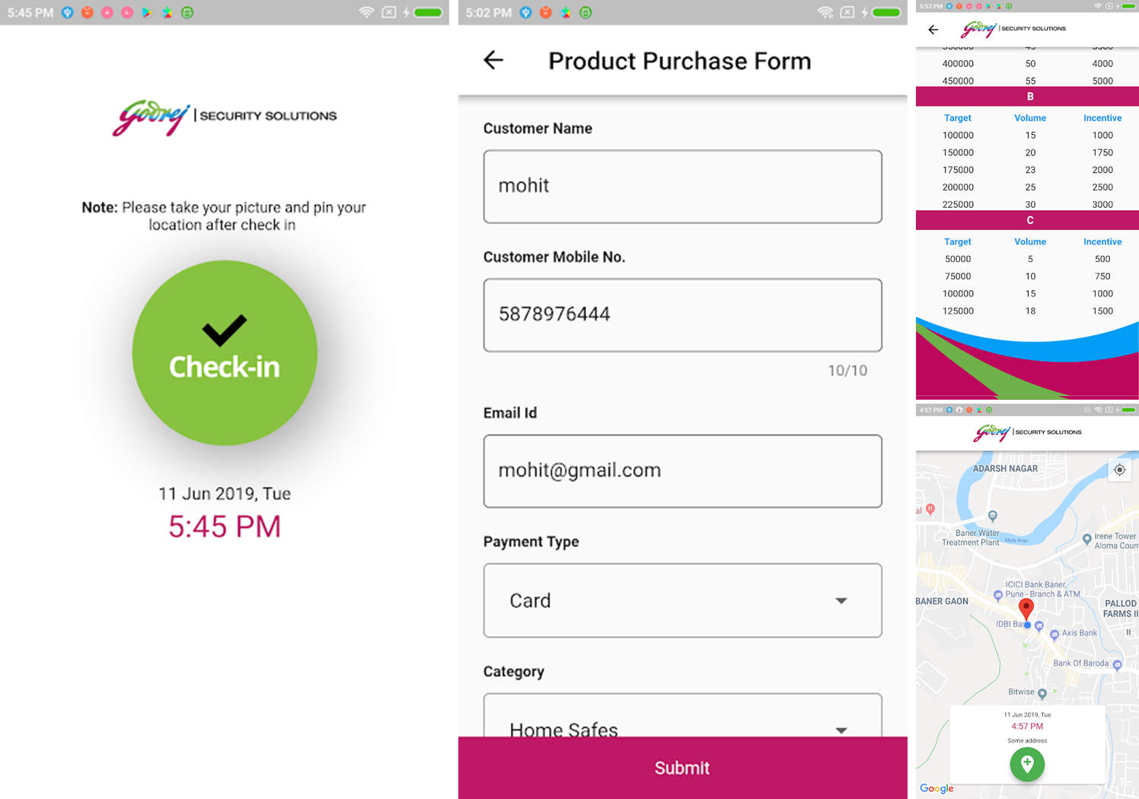Open the Payment Type dropdown arrow

[x=841, y=601]
